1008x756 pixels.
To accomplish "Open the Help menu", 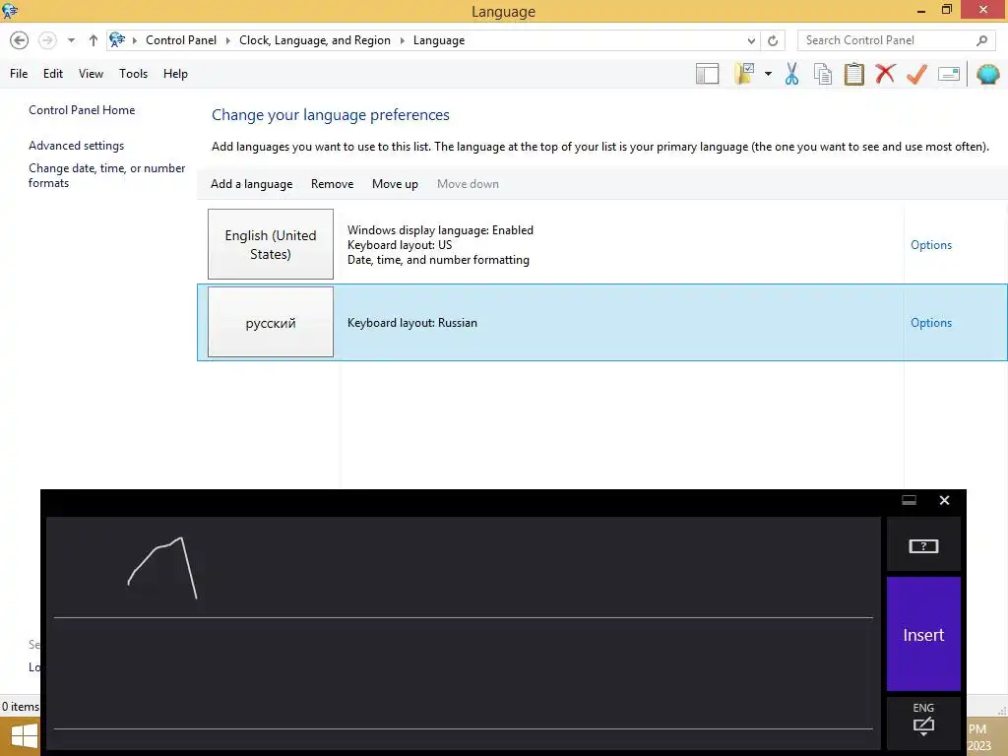I will pos(175,74).
